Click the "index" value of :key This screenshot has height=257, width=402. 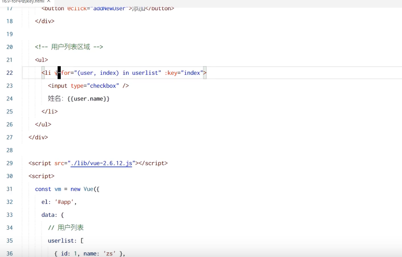pyautogui.click(x=192, y=73)
